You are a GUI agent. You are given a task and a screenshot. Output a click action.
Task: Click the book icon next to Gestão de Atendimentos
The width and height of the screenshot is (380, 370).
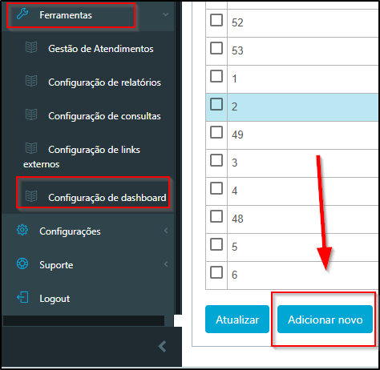pos(31,47)
